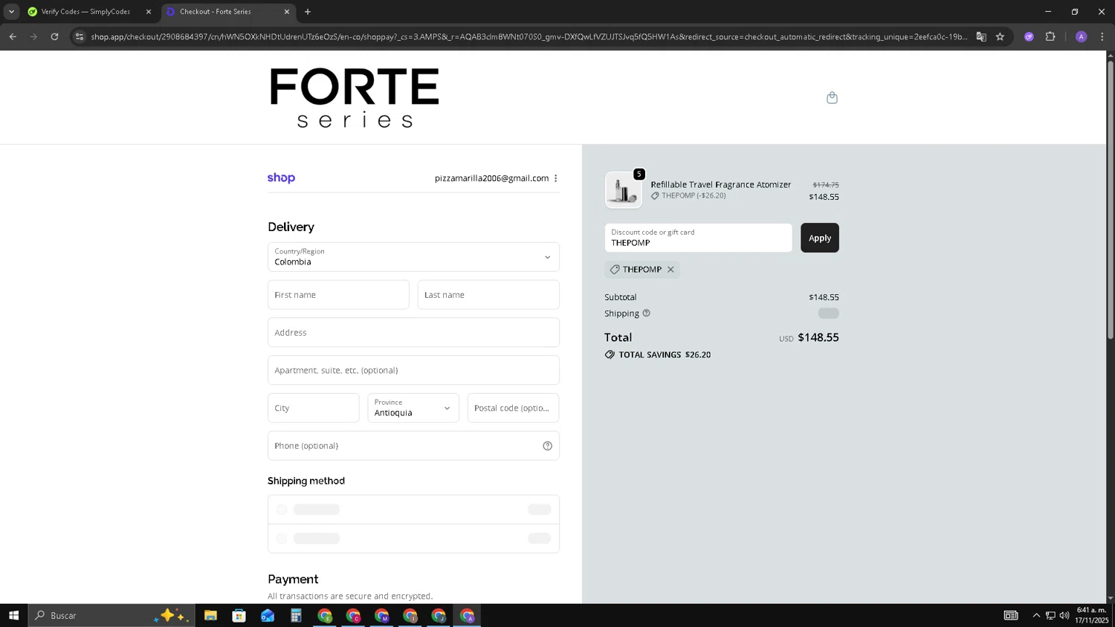The width and height of the screenshot is (1115, 627).
Task: Click the Apartment, suite field
Action: [x=413, y=370]
